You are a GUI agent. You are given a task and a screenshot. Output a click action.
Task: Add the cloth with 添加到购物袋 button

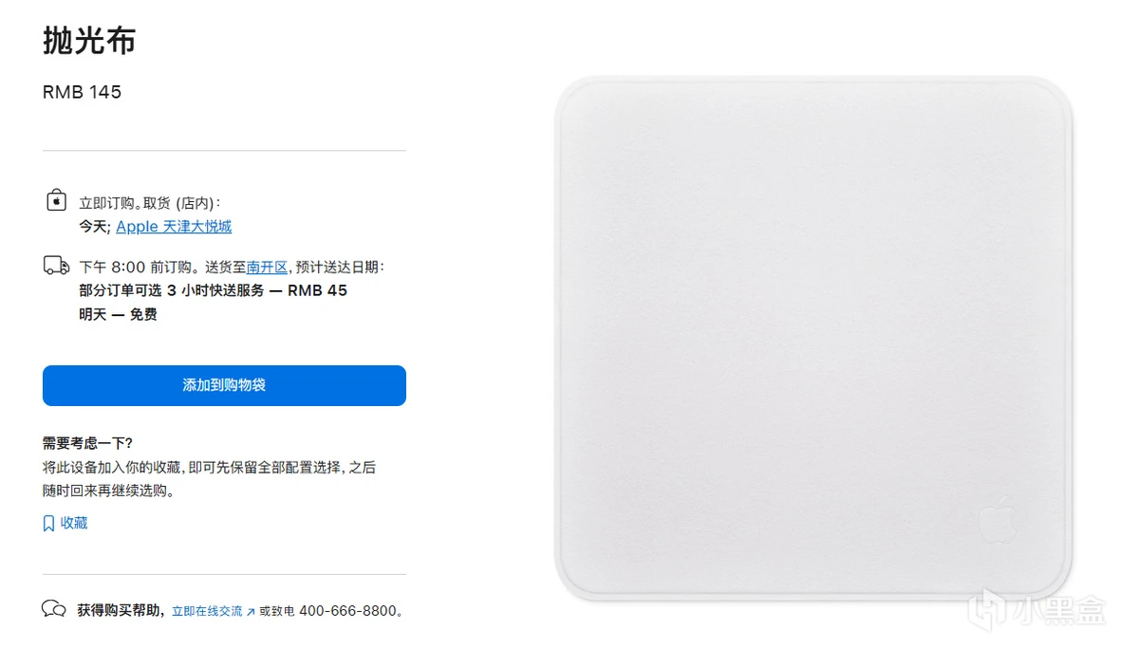click(x=224, y=385)
